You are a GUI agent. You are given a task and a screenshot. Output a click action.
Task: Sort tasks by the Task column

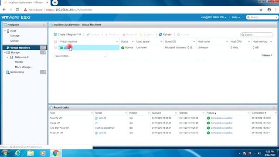click(x=52, y=113)
